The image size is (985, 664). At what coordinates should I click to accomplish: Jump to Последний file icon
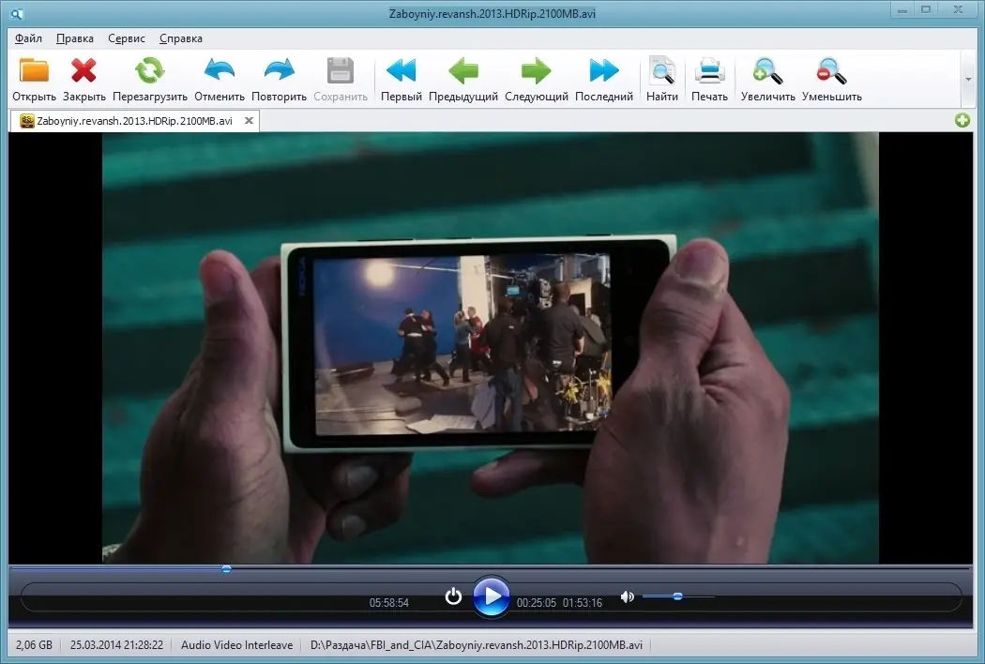click(x=604, y=70)
